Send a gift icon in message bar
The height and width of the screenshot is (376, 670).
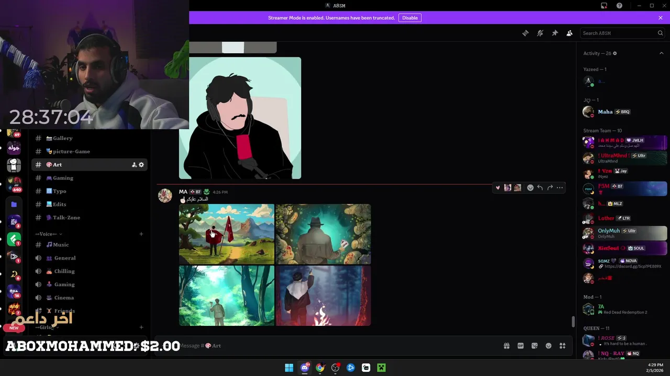coord(507,346)
